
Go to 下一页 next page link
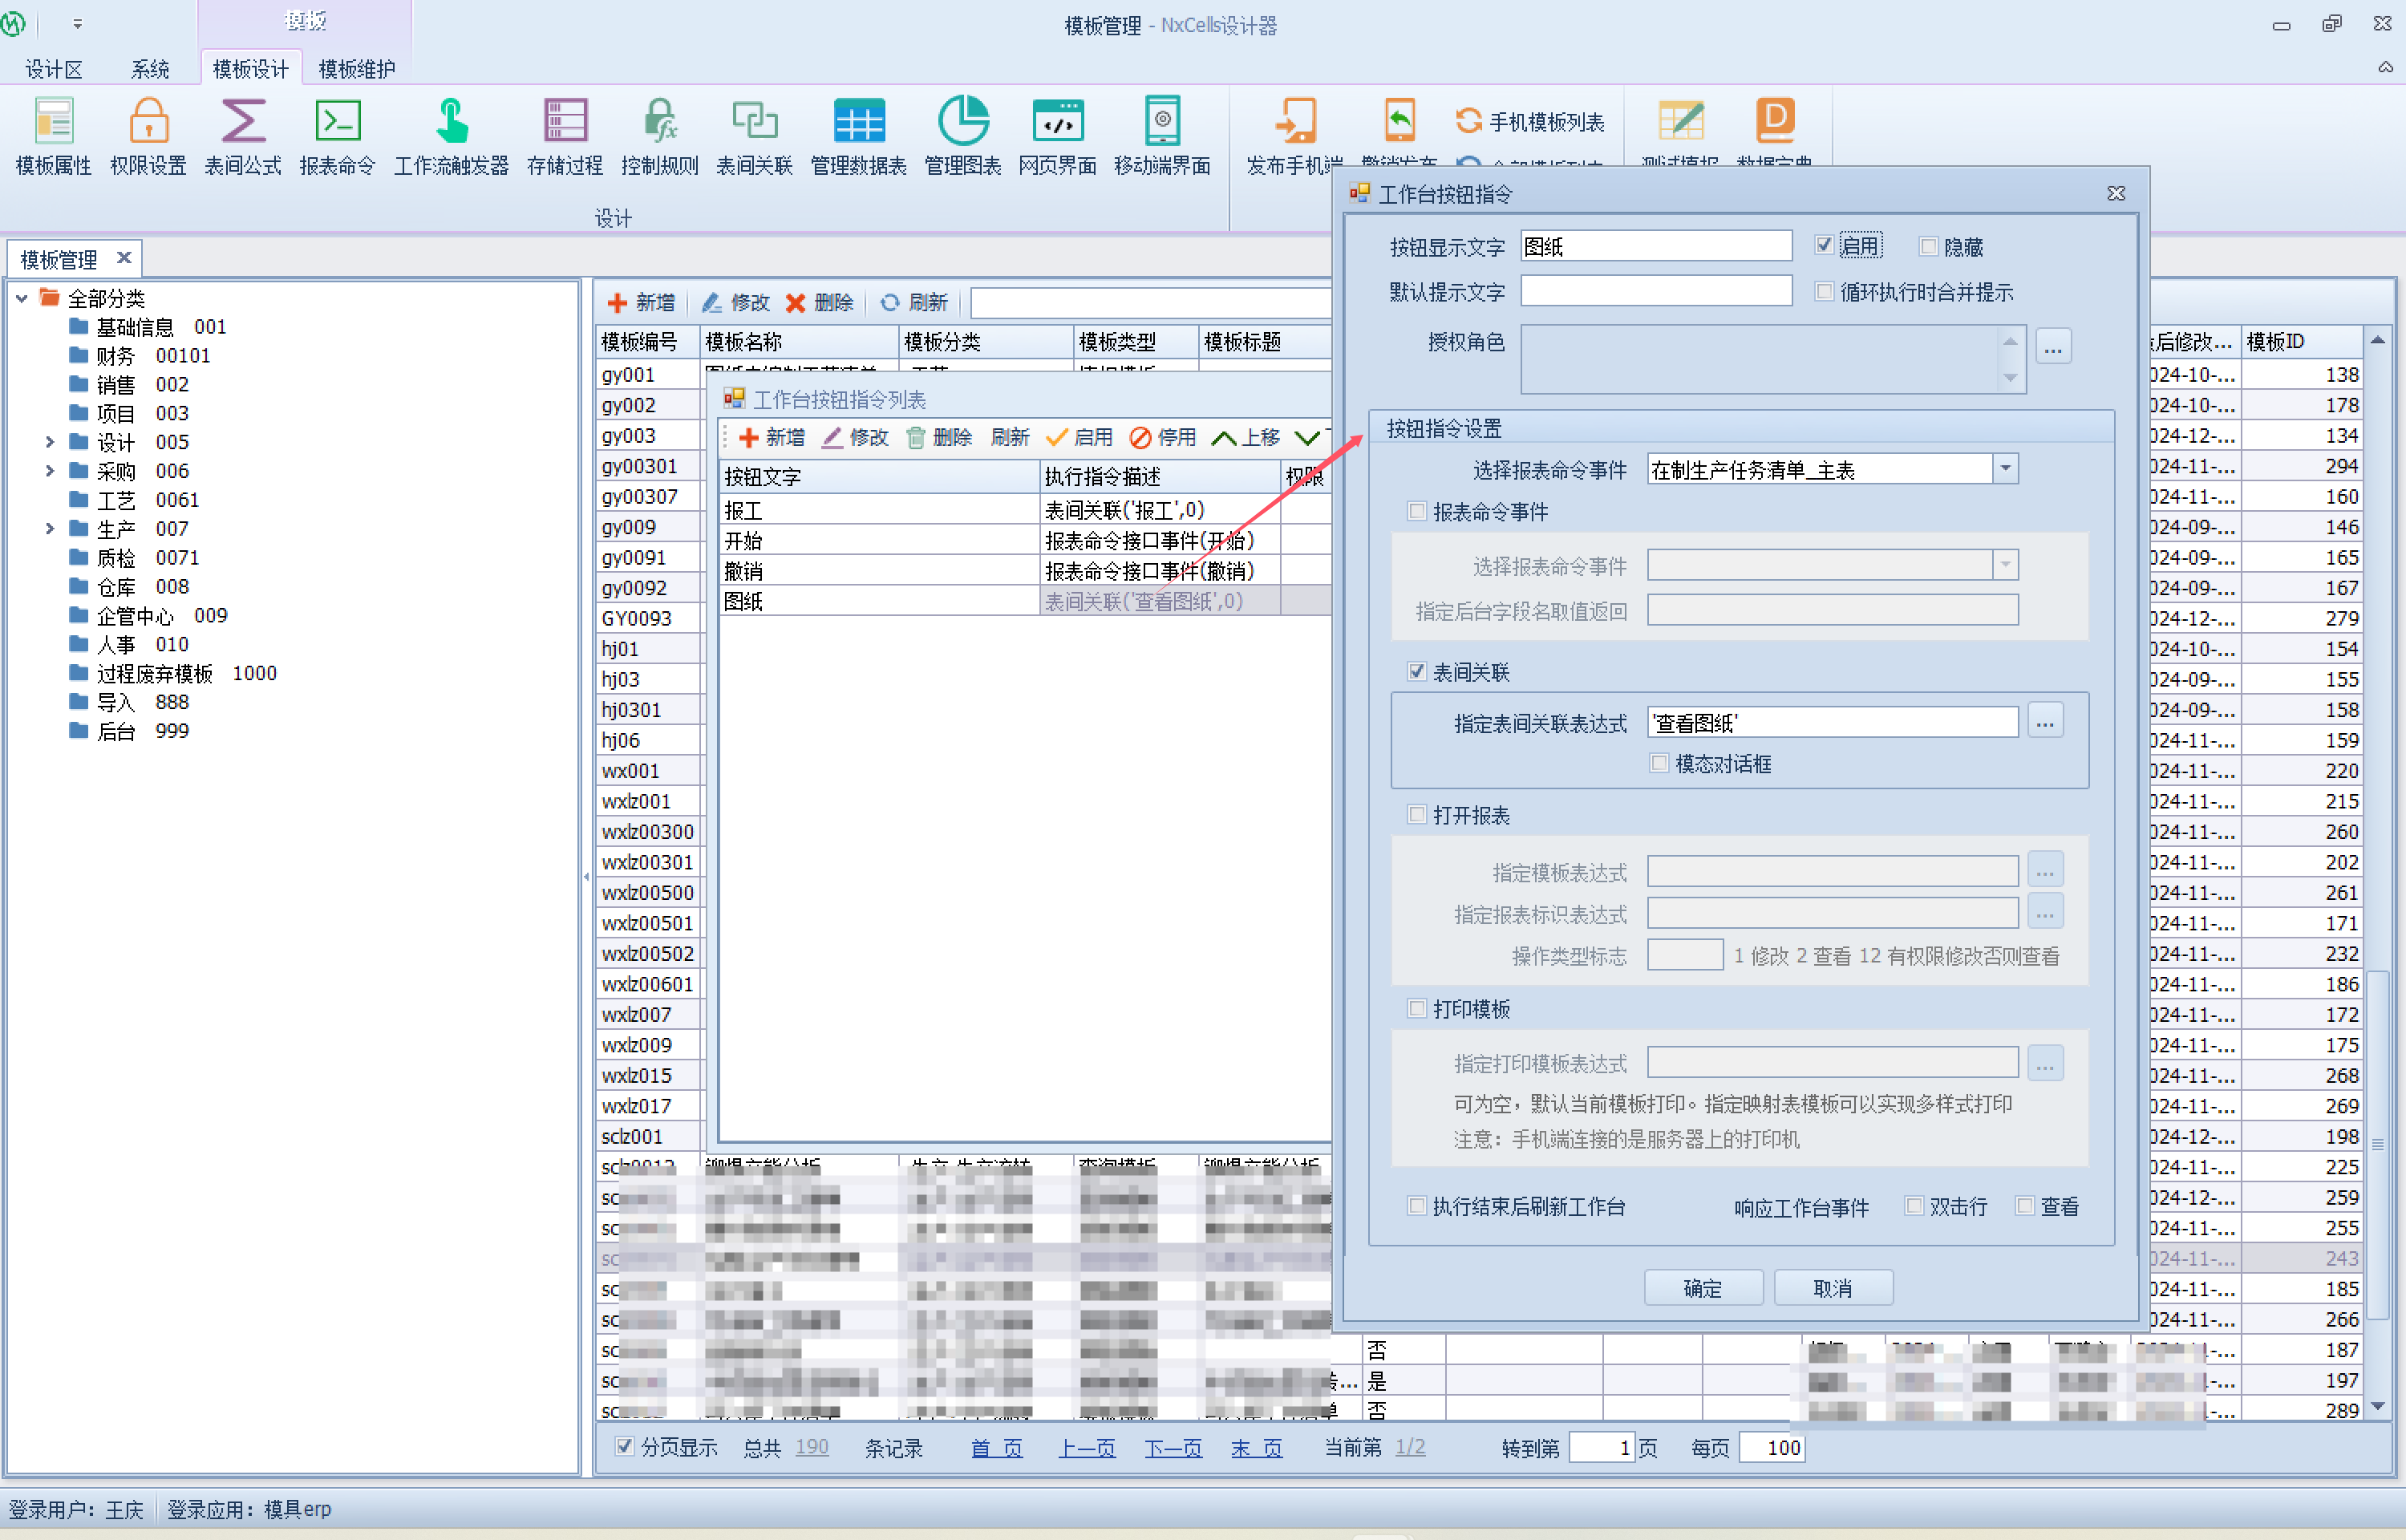pyautogui.click(x=1173, y=1448)
